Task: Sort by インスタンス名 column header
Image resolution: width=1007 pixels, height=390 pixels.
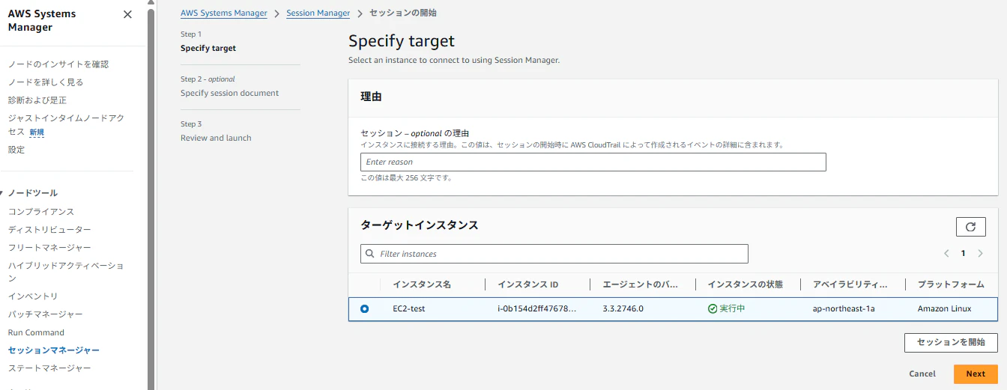Action: [x=422, y=284]
